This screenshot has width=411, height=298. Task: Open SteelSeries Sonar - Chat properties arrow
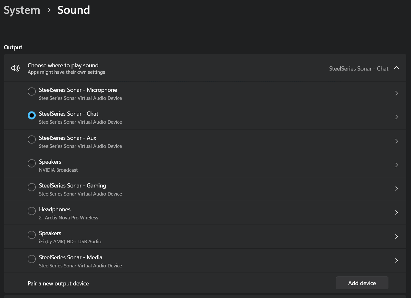click(x=397, y=117)
